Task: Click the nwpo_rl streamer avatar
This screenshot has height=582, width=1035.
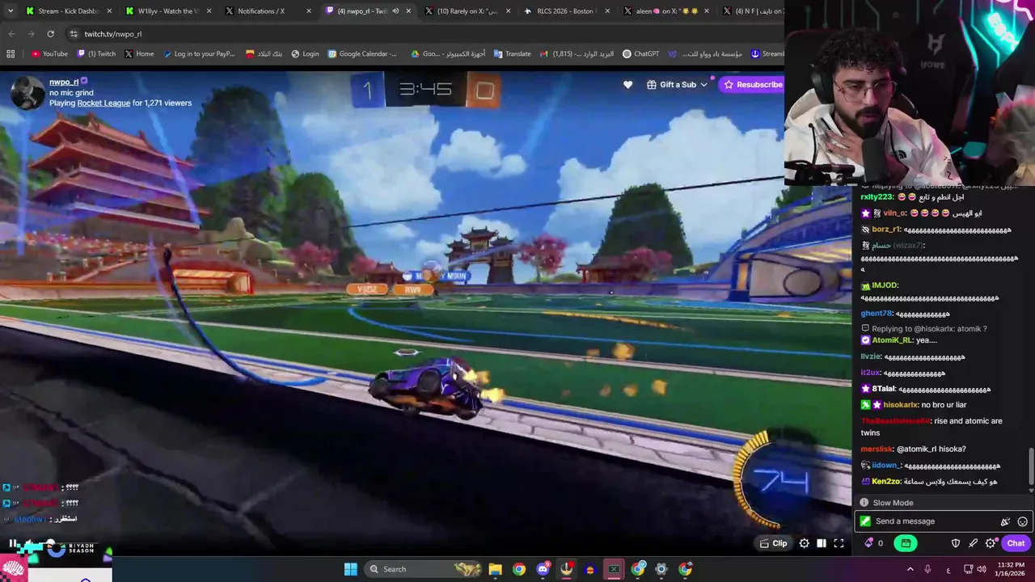Action: coord(27,92)
